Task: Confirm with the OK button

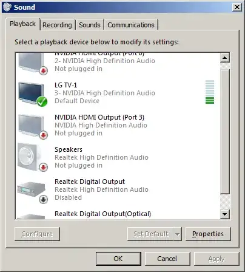Action: 118,259
